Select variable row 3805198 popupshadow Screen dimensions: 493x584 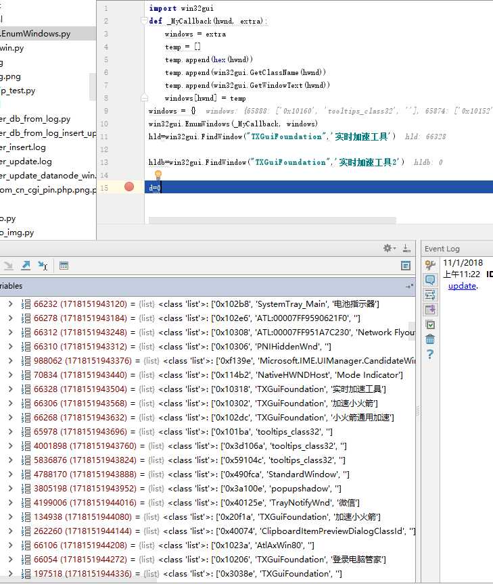coord(207,488)
